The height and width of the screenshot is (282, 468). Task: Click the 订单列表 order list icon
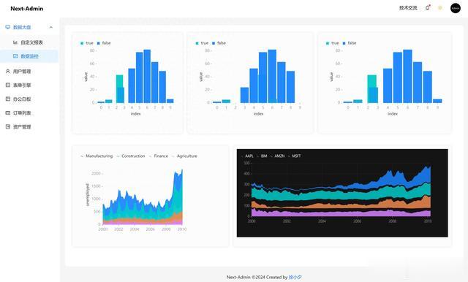8,113
